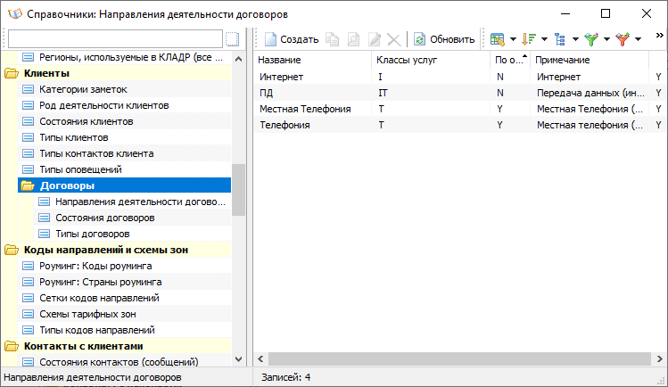Open the dropdown arrow next to green filter
Viewport: 668px width, 387px height.
[x=606, y=39]
